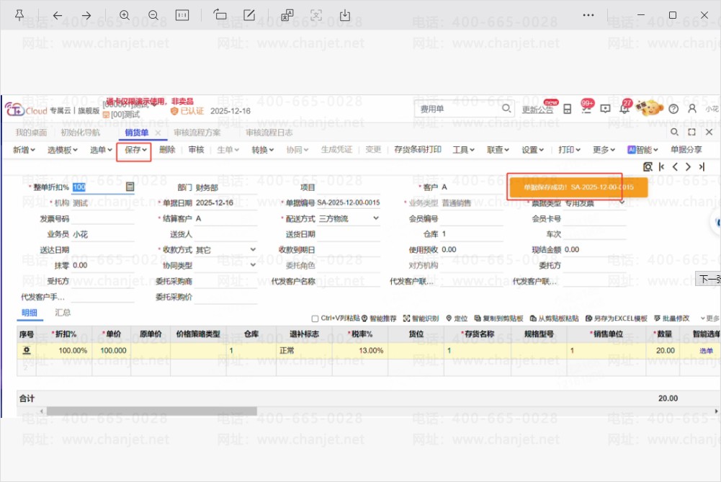The image size is (721, 482).
Task: Open the help question mark icon
Action: (673, 109)
